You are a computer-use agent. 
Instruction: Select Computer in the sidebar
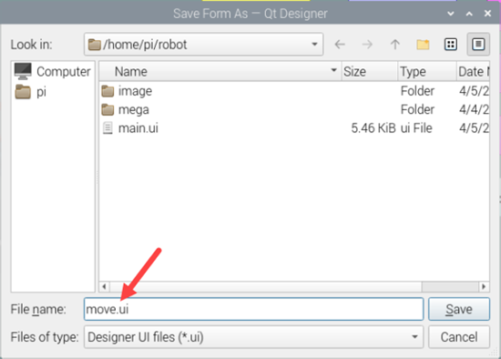tap(53, 72)
